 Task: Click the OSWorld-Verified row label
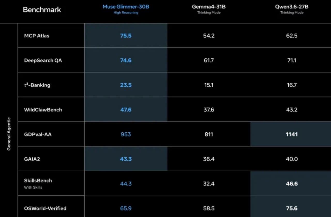(x=45, y=208)
